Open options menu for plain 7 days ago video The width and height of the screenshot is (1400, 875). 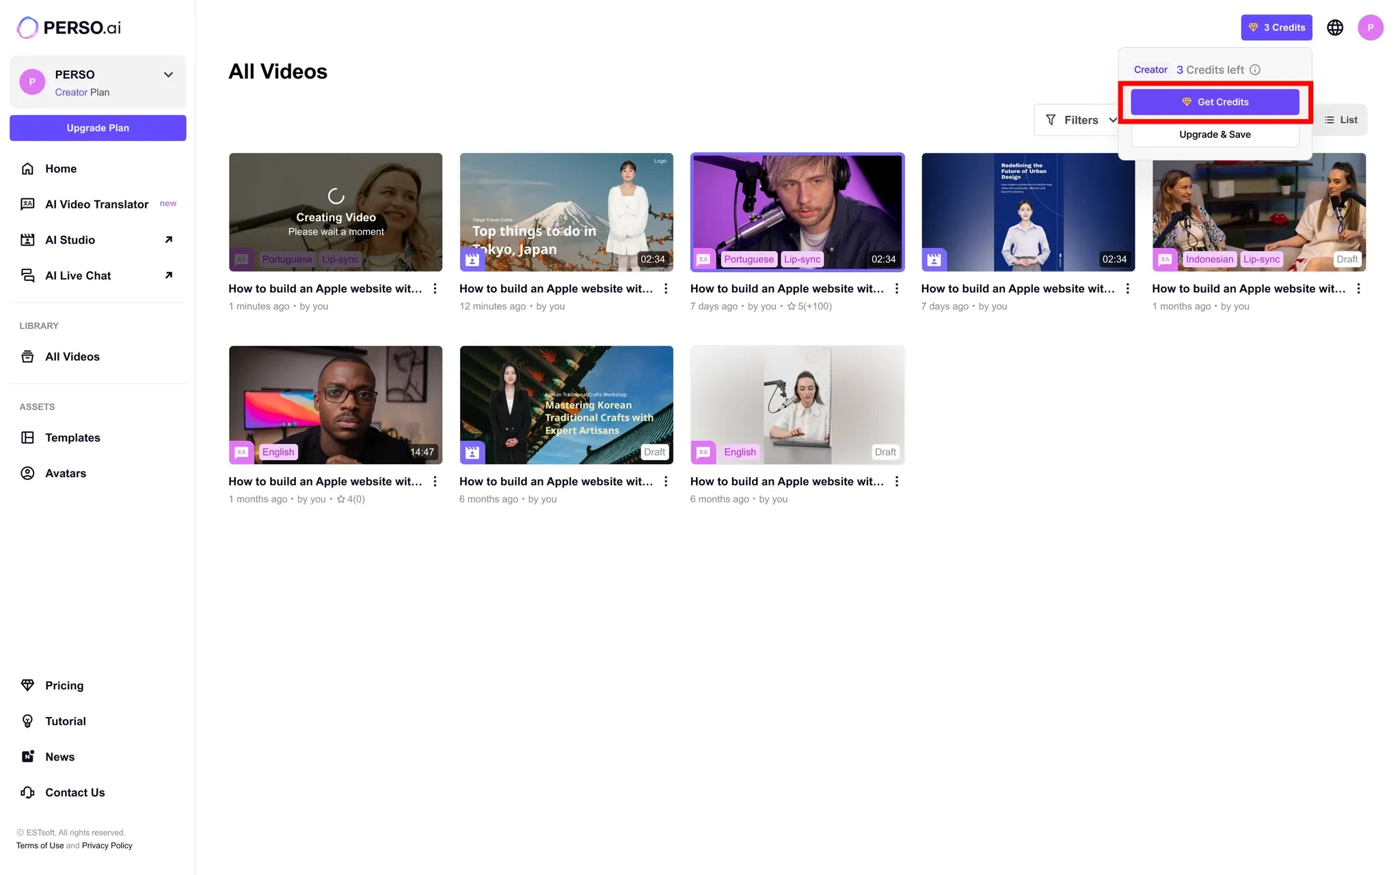tap(1127, 288)
